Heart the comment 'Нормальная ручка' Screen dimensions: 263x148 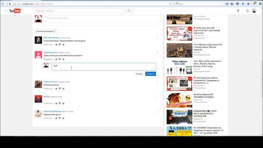63,118
